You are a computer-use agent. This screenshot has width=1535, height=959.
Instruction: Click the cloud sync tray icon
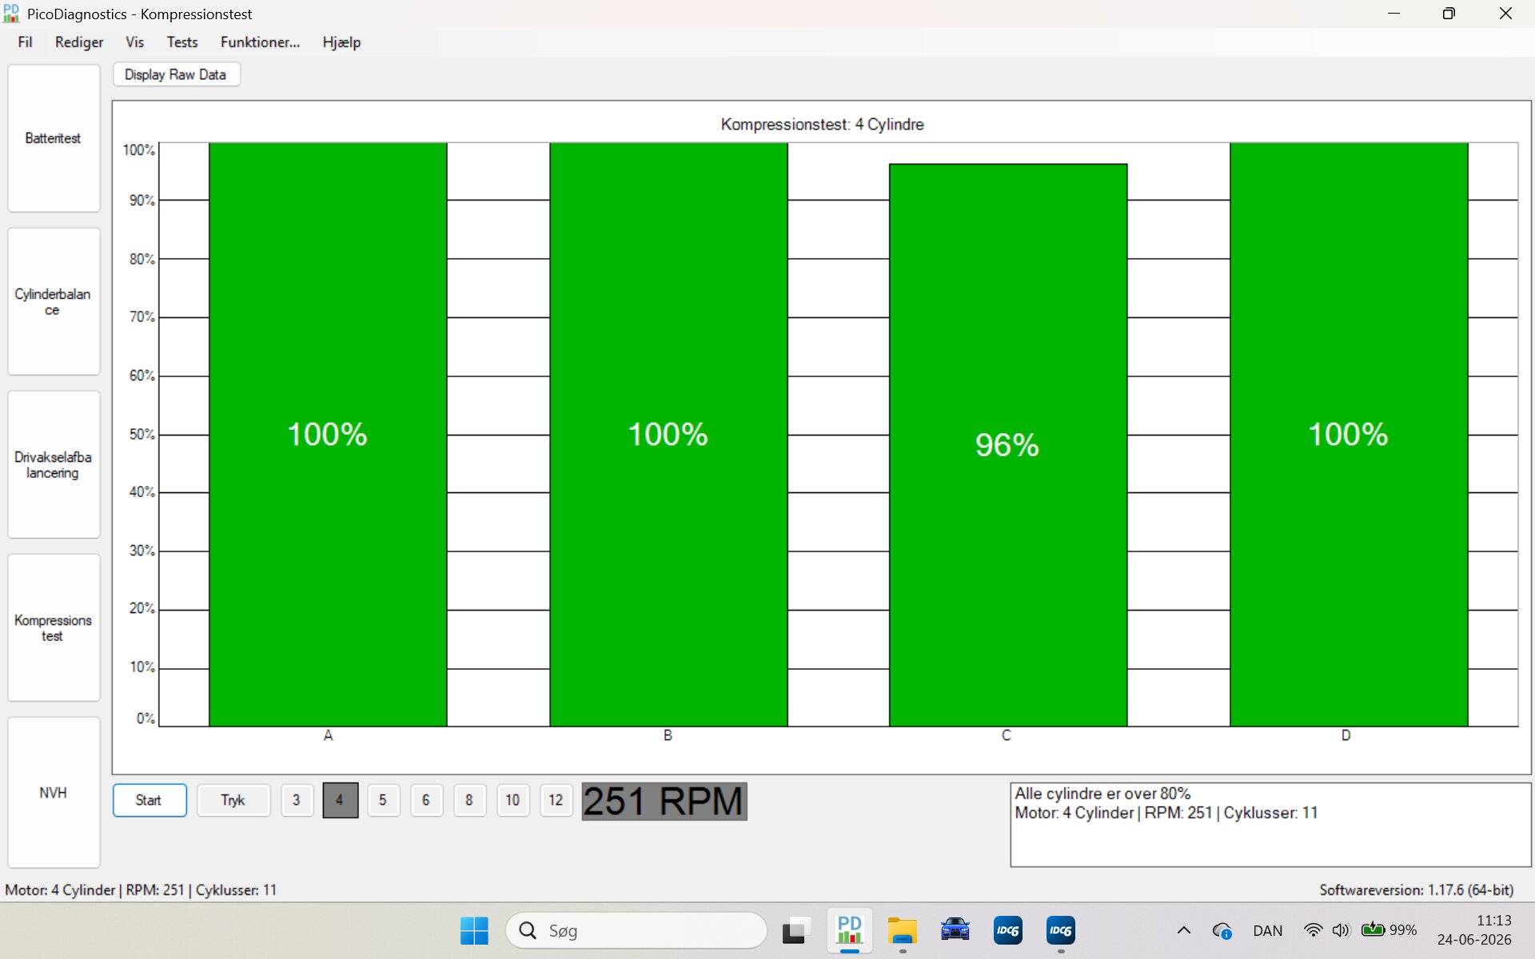click(x=1222, y=930)
